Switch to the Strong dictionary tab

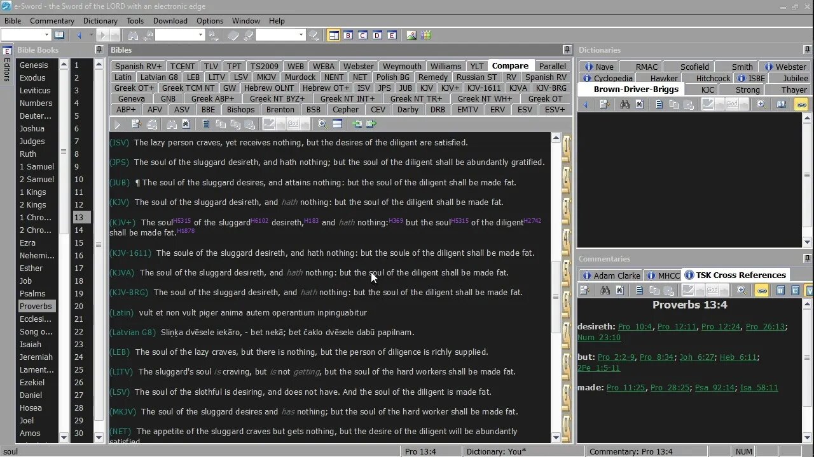pos(747,89)
